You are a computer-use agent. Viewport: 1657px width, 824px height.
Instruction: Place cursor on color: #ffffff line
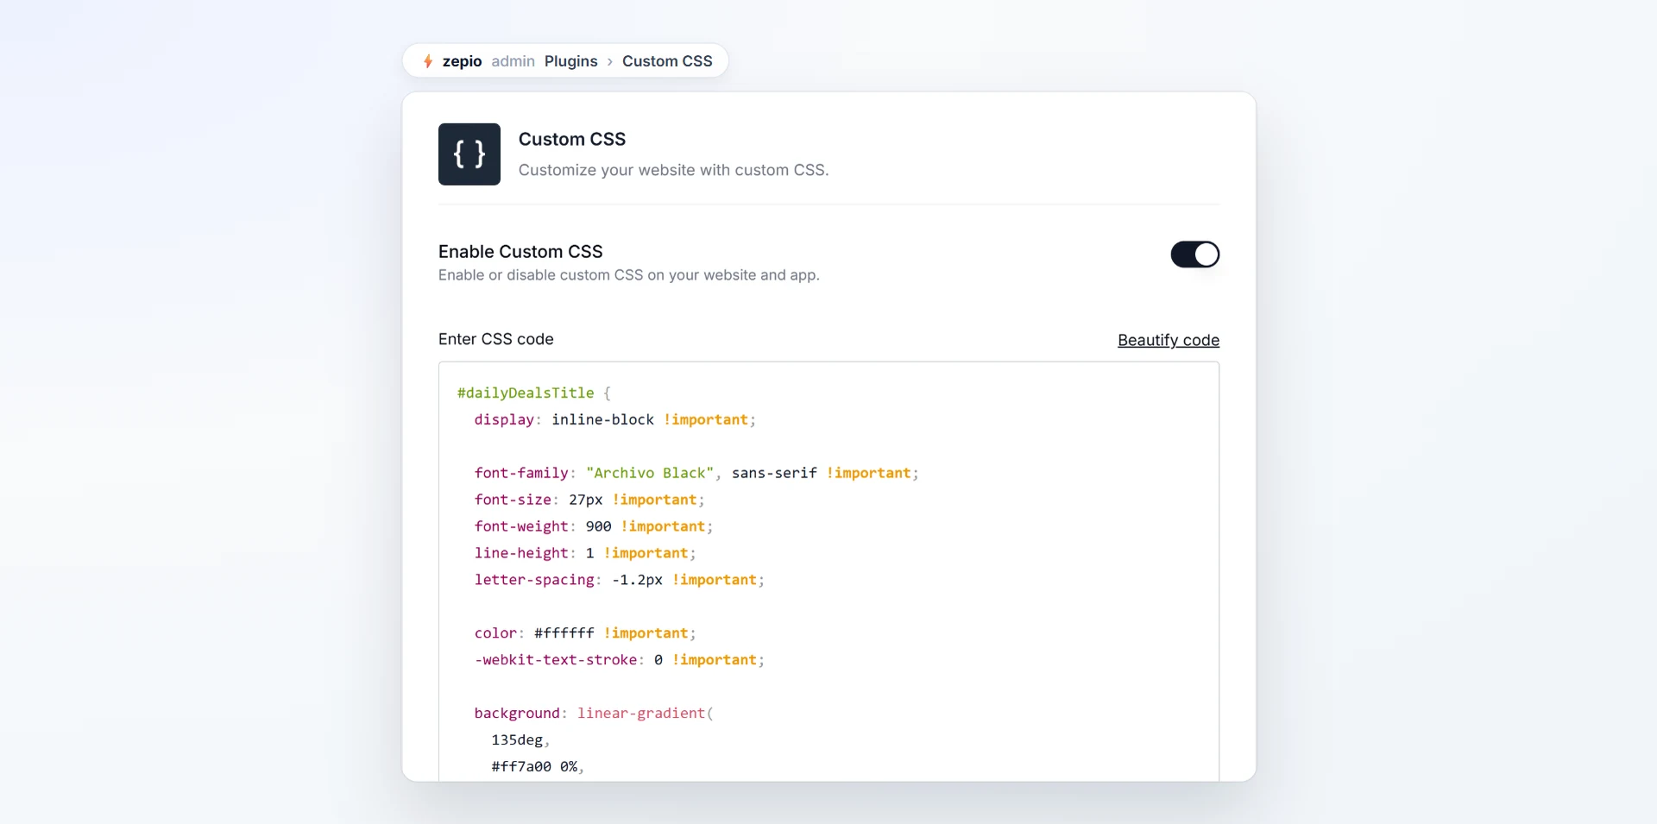[x=584, y=633]
